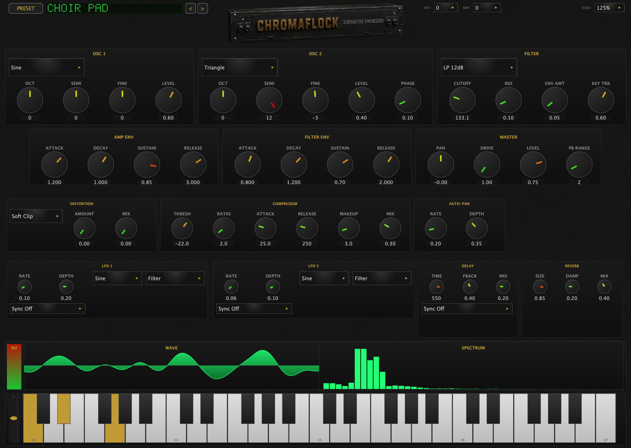631x448 pixels.
Task: Click the filter RES knob
Action: click(x=508, y=100)
